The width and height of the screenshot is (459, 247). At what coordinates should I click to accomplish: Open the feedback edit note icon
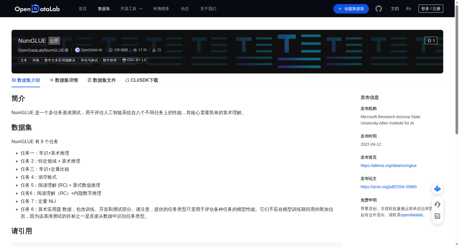[x=437, y=216]
